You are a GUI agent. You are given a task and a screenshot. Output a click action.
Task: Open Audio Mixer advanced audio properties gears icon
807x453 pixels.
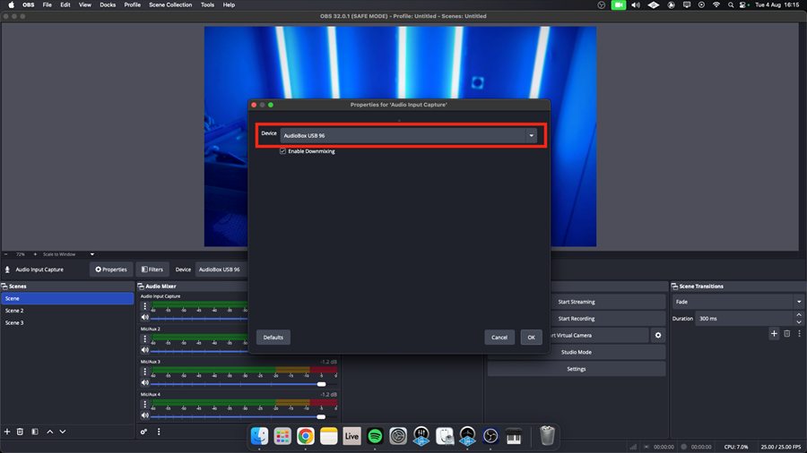pyautogui.click(x=143, y=432)
